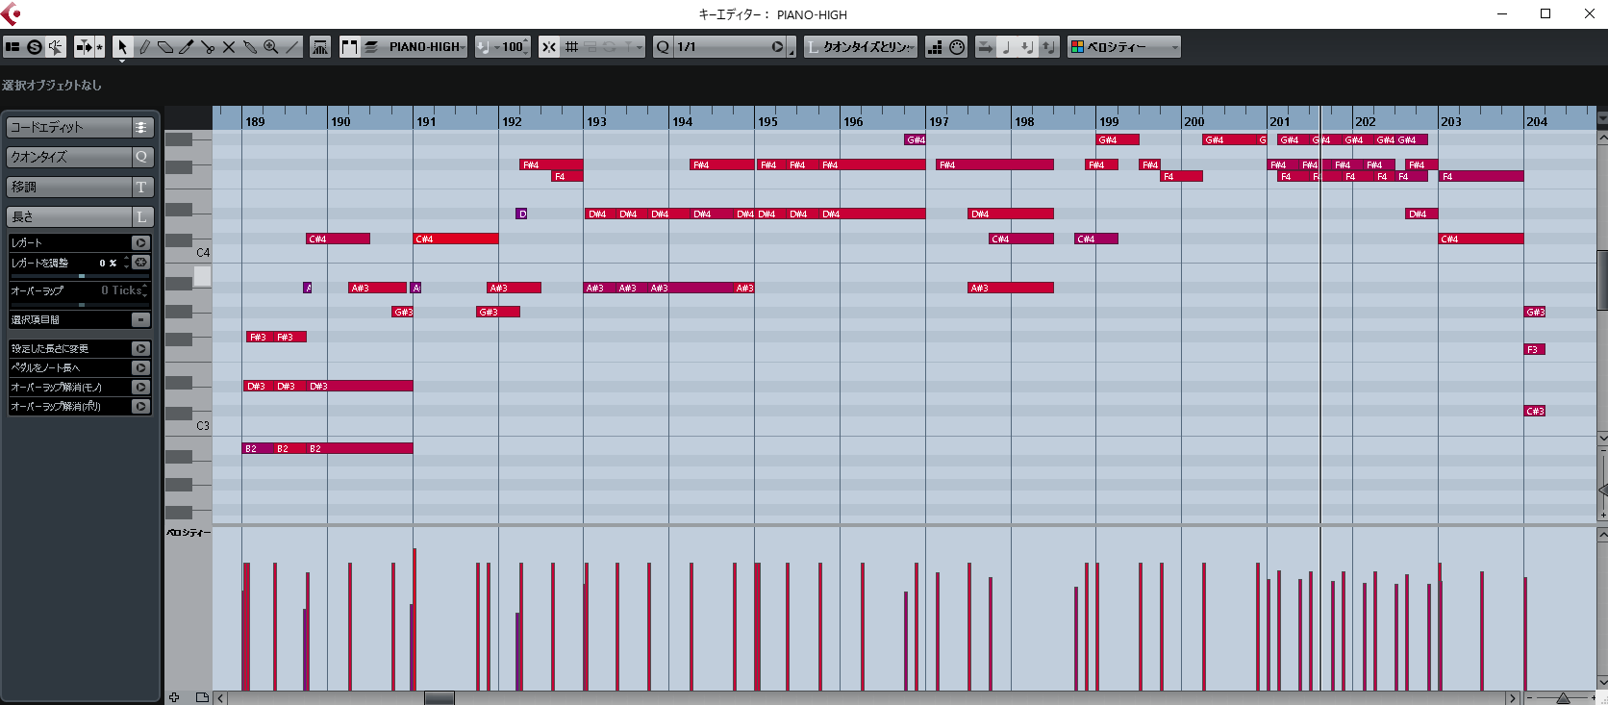
Task: Apply レガート with its arrow button
Action: (140, 243)
